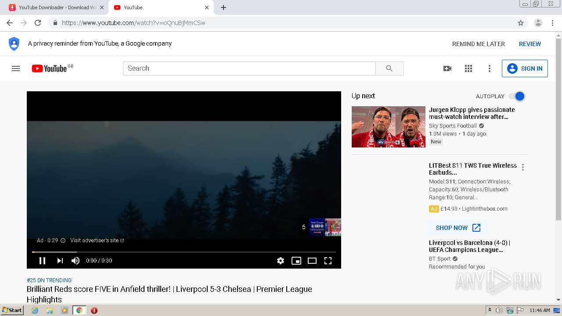Bookmark this page with star

[521, 23]
